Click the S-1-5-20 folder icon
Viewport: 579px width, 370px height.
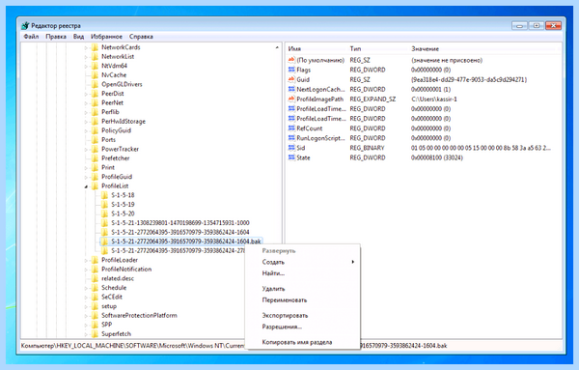tap(104, 213)
